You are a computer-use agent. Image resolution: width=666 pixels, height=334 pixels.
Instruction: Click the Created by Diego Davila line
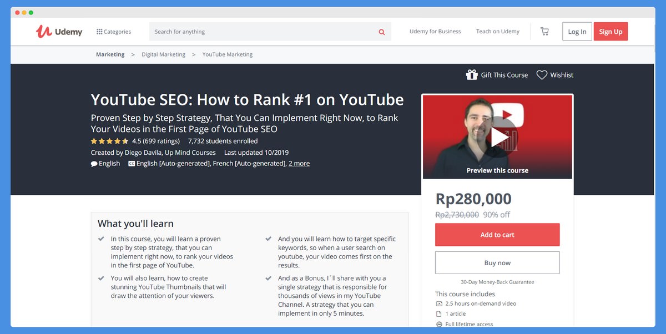tap(153, 152)
